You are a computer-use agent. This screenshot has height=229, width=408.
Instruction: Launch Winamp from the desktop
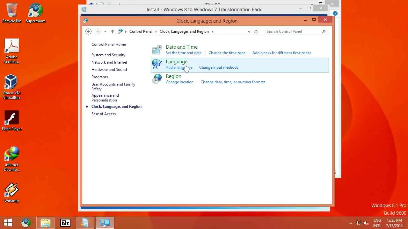pos(12,192)
